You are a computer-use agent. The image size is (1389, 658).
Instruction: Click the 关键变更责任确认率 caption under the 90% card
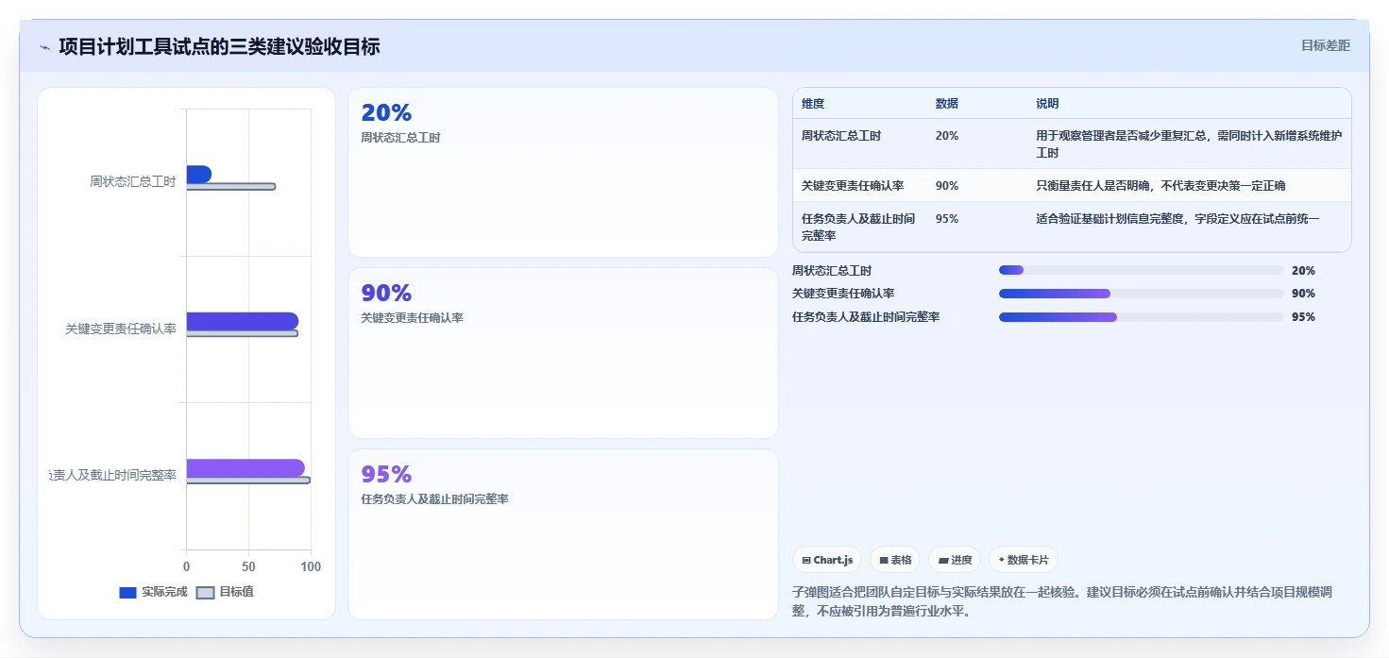tap(412, 318)
